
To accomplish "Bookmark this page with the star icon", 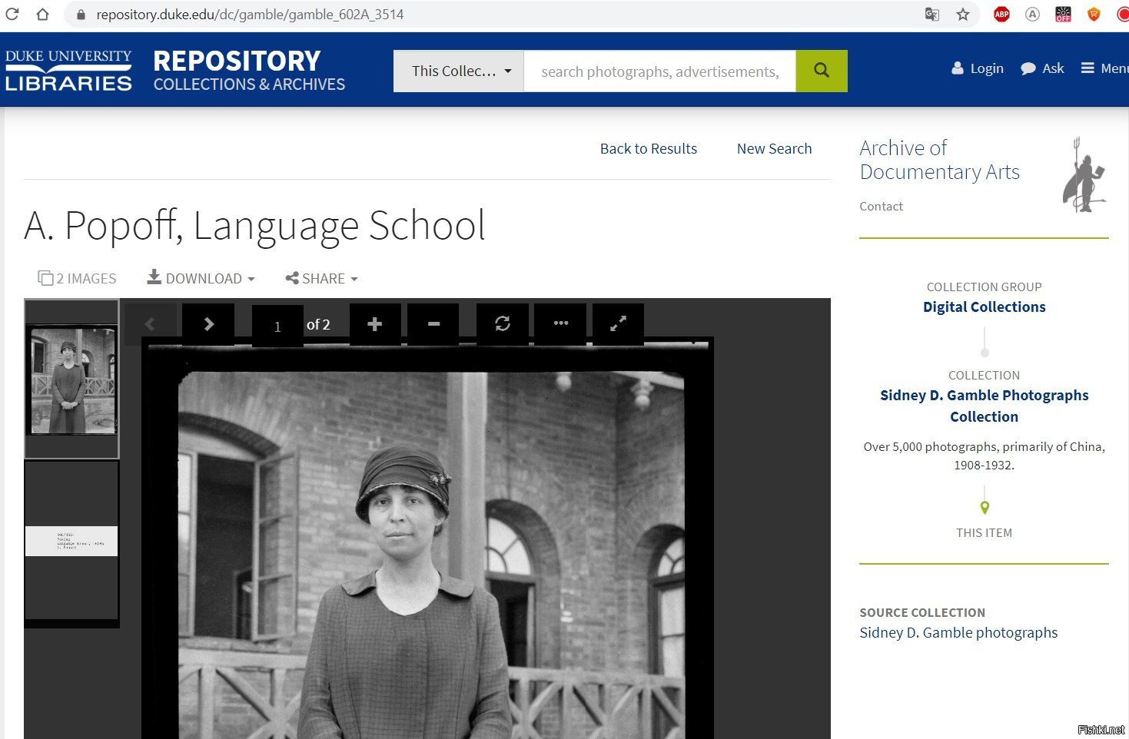I will tap(962, 15).
